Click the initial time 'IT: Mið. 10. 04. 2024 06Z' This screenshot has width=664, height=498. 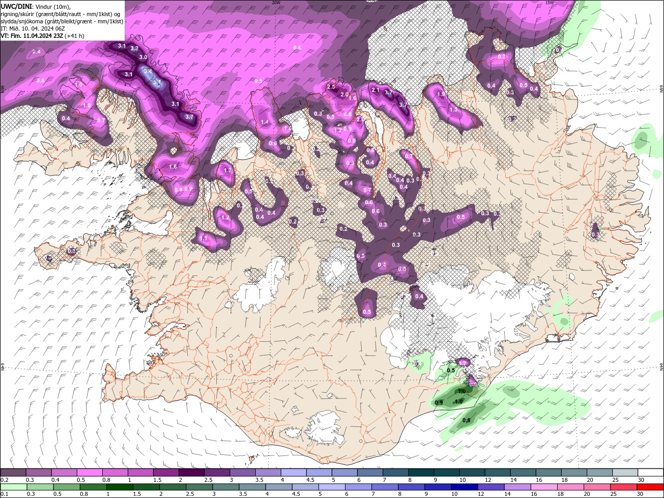[x=32, y=29]
